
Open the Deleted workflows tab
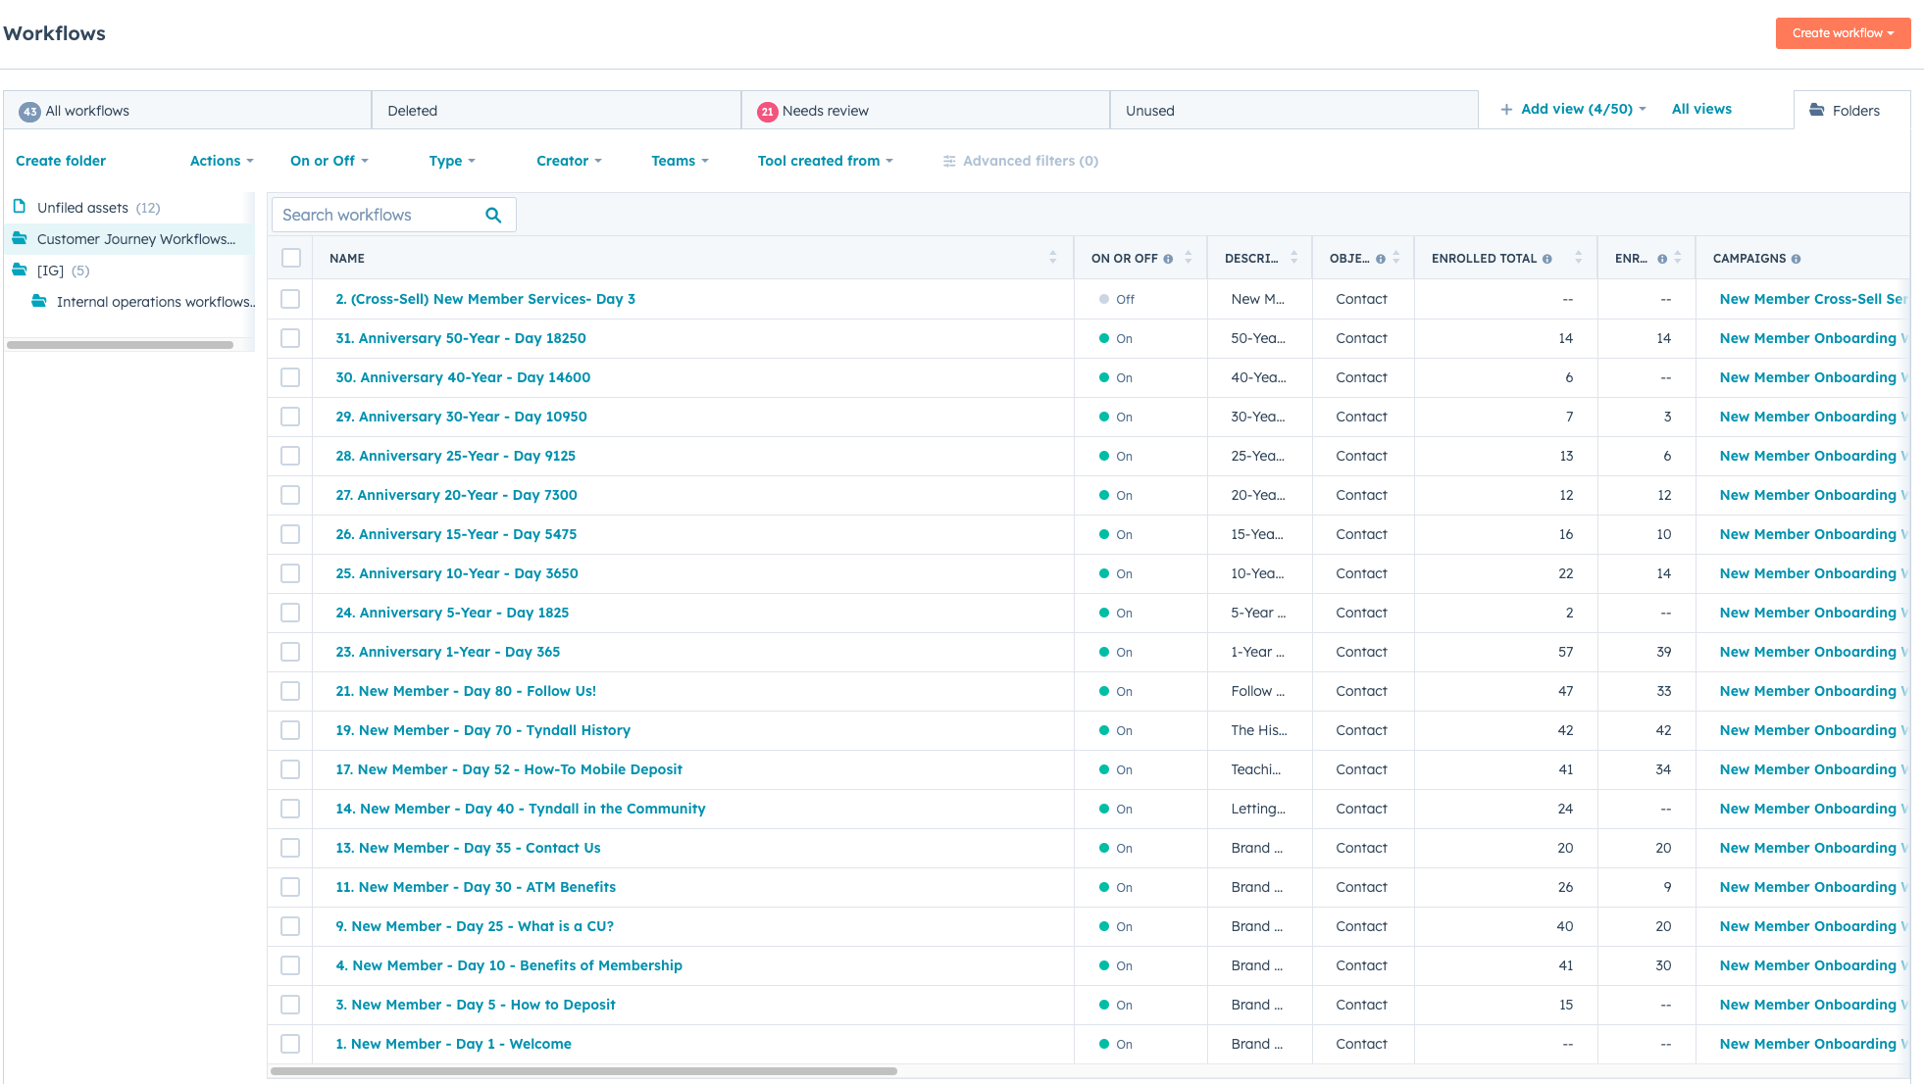pyautogui.click(x=412, y=111)
